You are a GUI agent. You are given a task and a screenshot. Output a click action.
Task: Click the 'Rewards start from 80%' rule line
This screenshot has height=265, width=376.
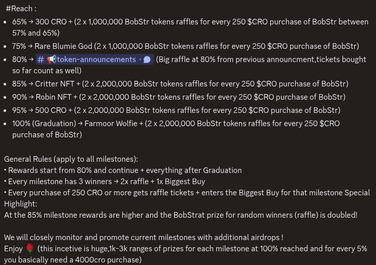pyautogui.click(x=123, y=170)
